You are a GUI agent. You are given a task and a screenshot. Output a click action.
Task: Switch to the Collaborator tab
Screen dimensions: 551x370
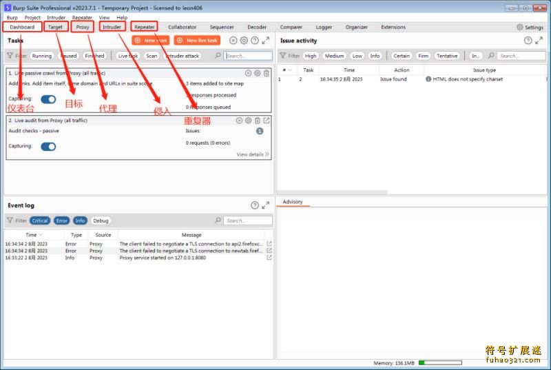point(182,27)
